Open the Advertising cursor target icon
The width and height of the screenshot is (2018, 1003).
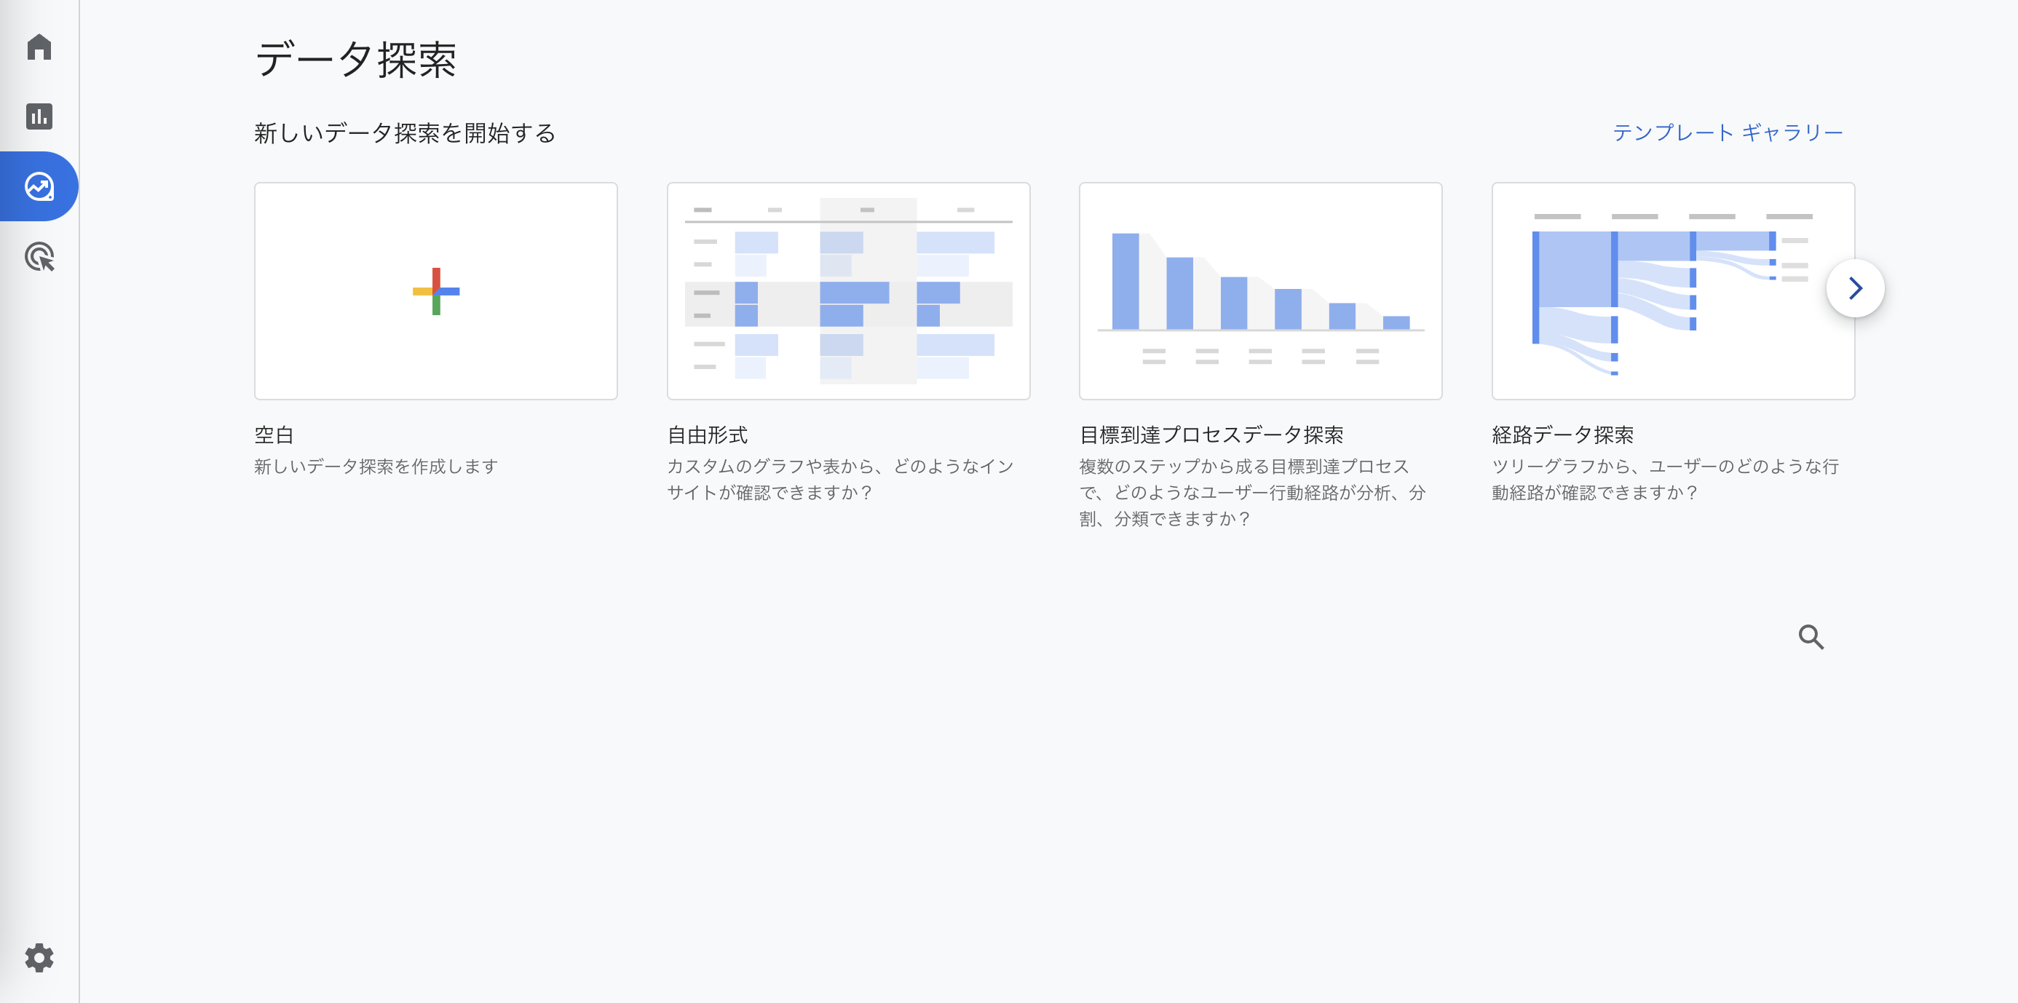[39, 257]
